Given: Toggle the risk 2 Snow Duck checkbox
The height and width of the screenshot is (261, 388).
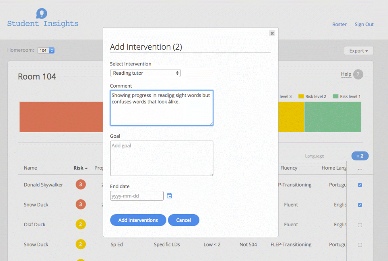Looking at the screenshot, I should [x=360, y=244].
